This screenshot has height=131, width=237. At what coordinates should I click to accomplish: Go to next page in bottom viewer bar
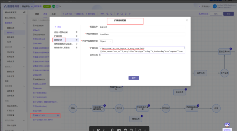point(104,130)
